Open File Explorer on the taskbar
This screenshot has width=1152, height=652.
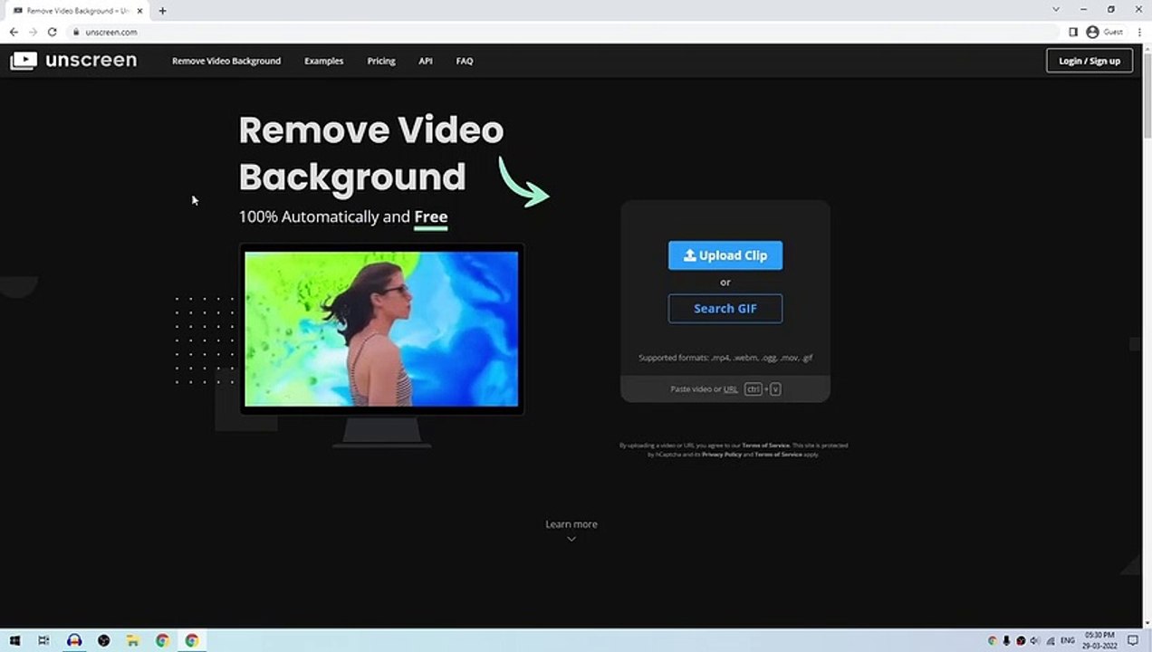[x=133, y=640]
